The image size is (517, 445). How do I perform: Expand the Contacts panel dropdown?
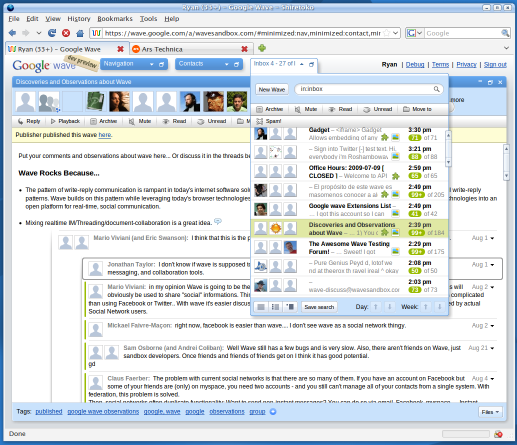(x=226, y=64)
